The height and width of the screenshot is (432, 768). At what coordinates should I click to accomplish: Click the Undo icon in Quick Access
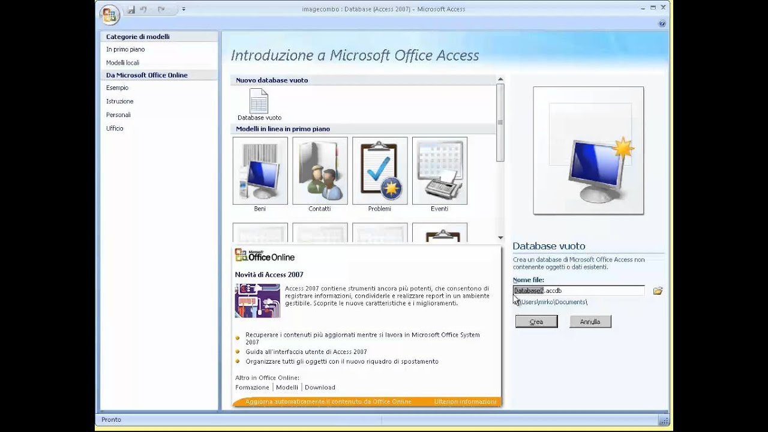[x=143, y=10]
